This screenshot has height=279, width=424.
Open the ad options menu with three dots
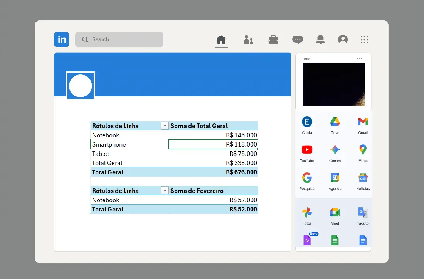[x=359, y=58]
